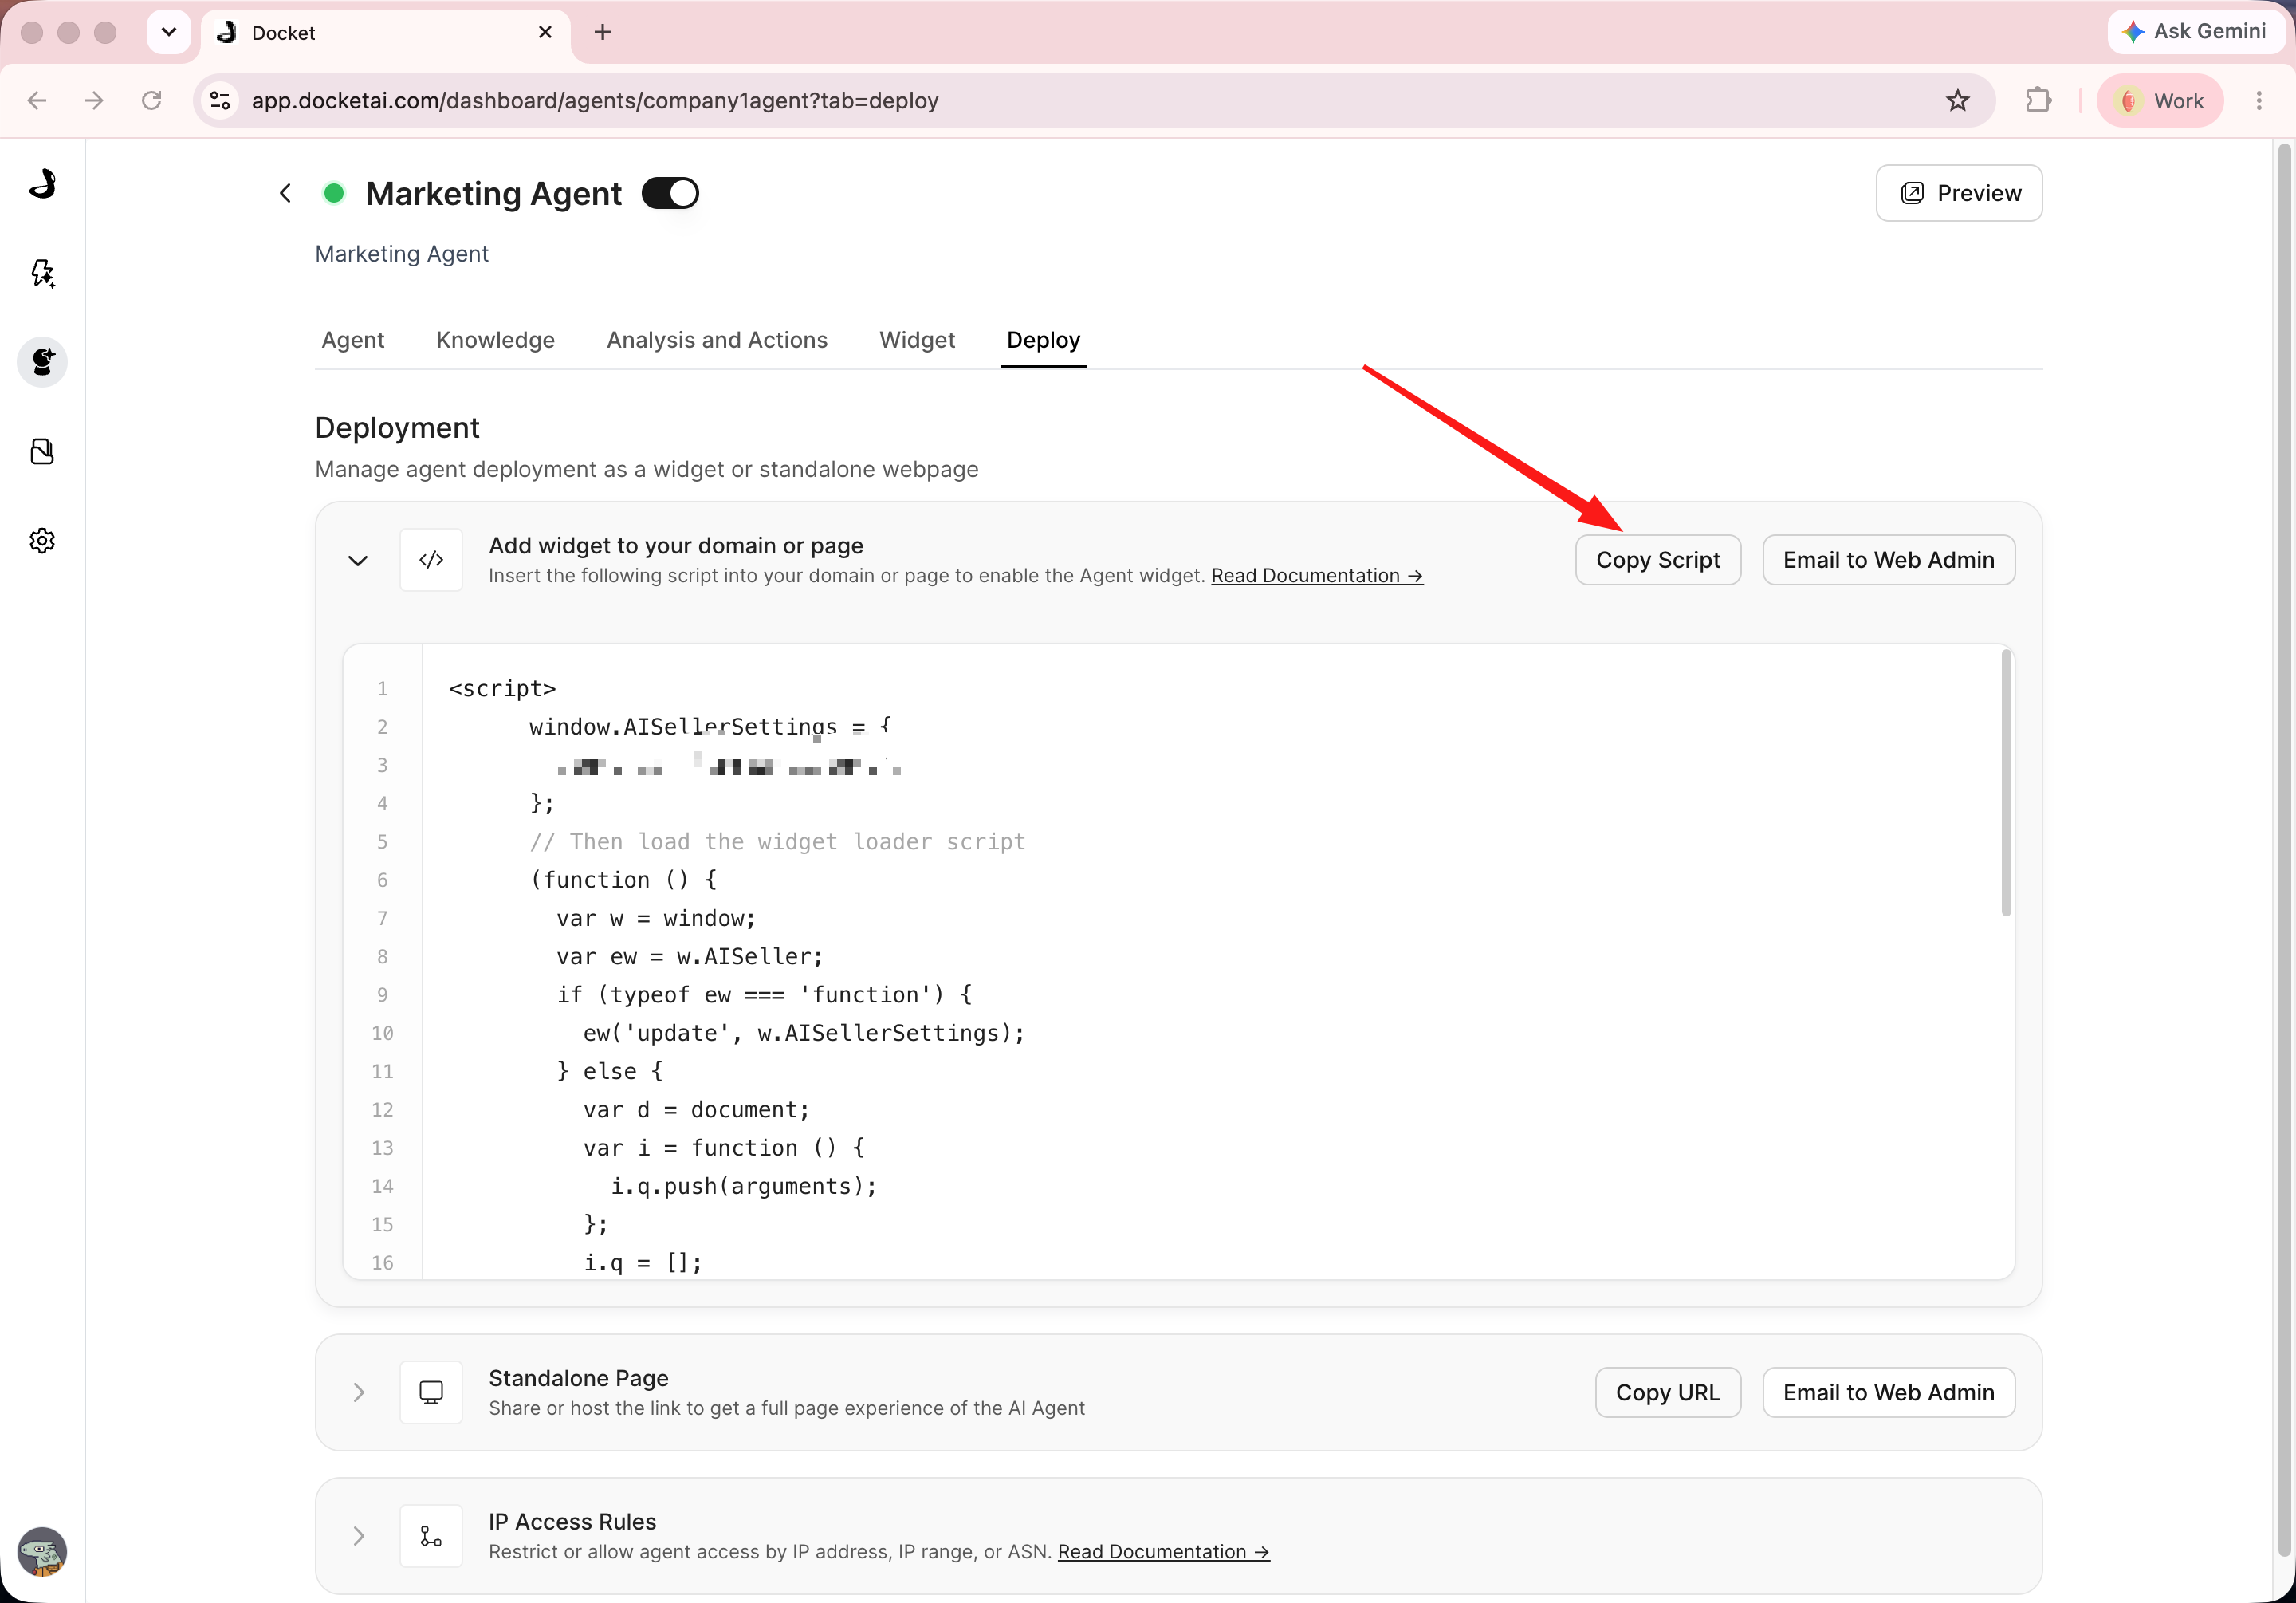Viewport: 2296px width, 1603px height.
Task: Click the browser back arrow
Action: tap(37, 100)
